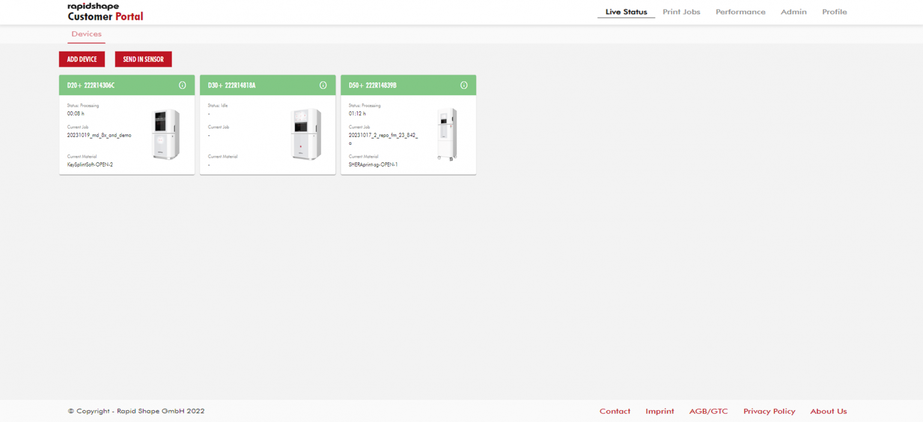Go to Print Jobs page

click(681, 12)
